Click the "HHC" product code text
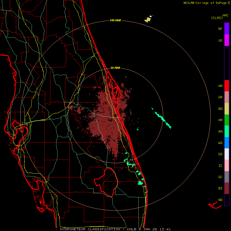This screenshot has width=231, height=231. coord(225,15)
